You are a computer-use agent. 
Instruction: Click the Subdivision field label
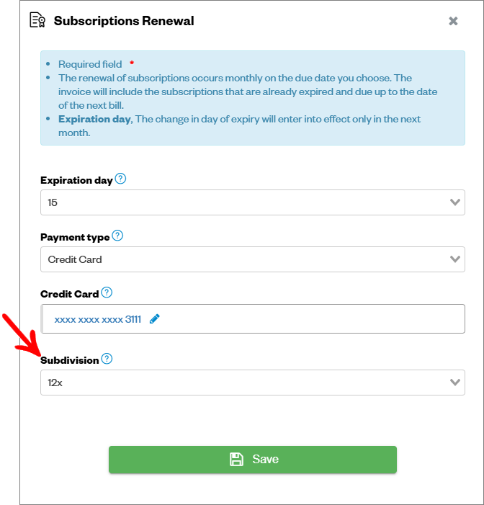coord(70,360)
